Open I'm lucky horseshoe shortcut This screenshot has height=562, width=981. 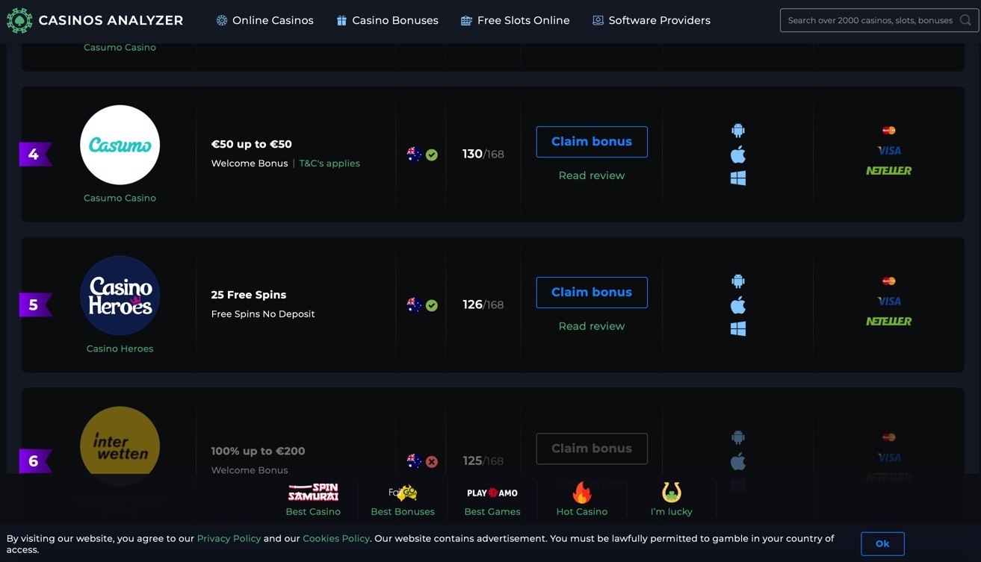pyautogui.click(x=672, y=500)
